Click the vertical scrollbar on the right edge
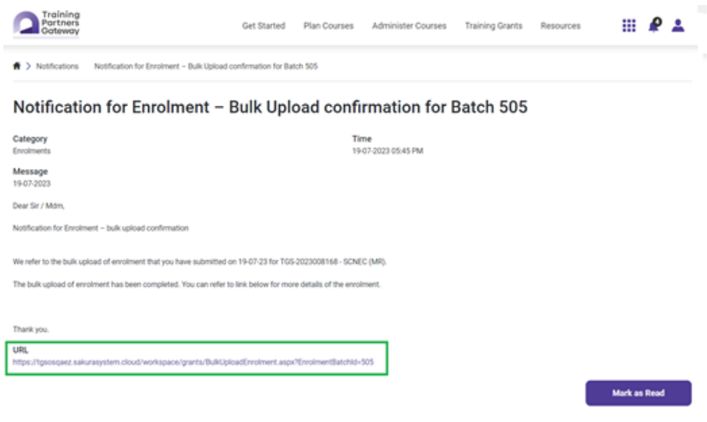This screenshot has width=707, height=422. point(702,34)
